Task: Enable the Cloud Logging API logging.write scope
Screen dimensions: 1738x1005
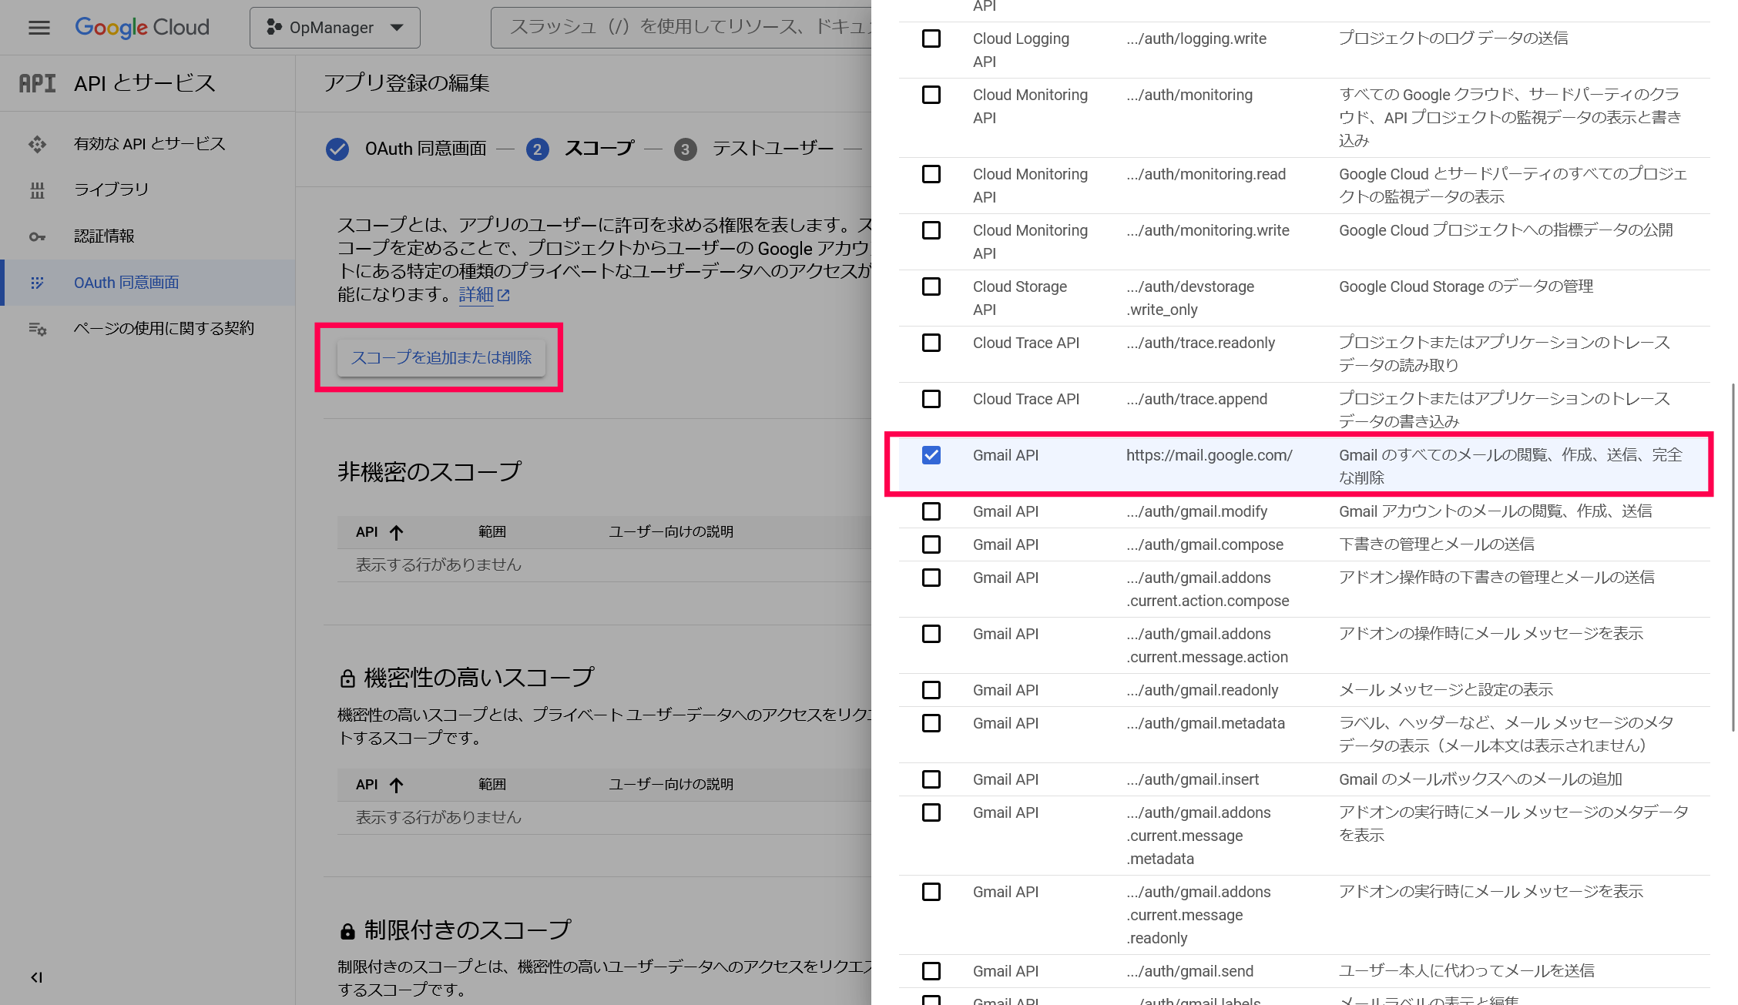Action: tap(931, 39)
